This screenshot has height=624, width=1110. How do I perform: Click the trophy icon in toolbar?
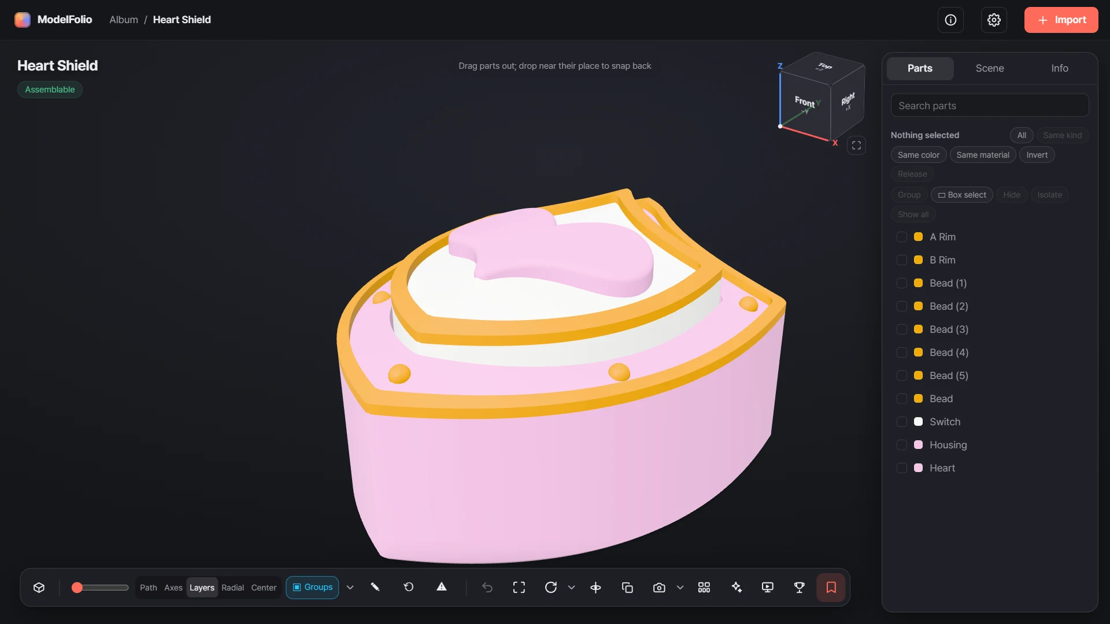tap(800, 588)
